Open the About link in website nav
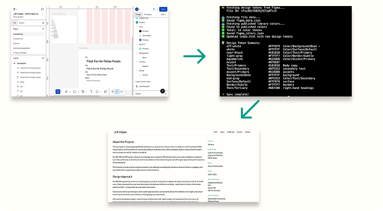The image size is (383, 211). point(222,132)
